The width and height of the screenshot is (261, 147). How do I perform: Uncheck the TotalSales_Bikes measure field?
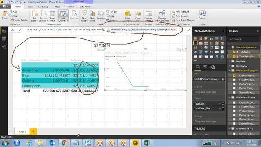click(234, 56)
